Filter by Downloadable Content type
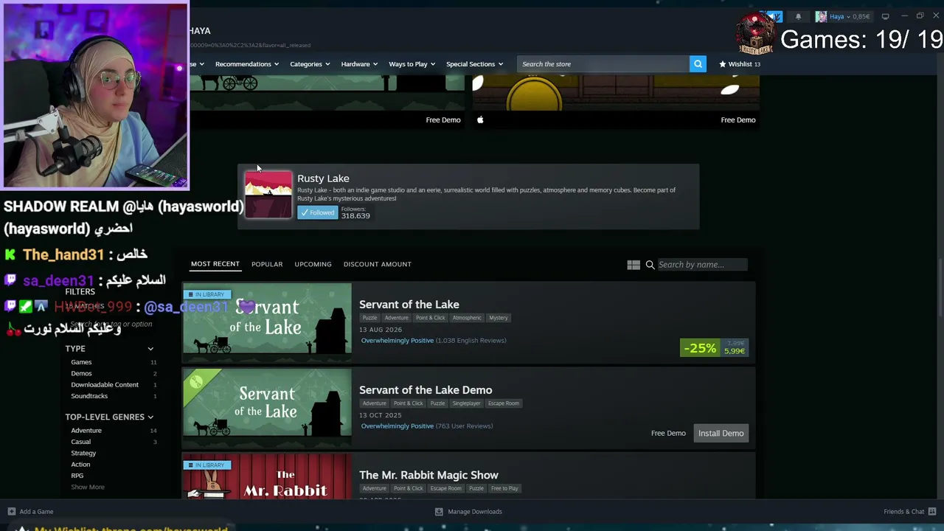 coord(105,384)
